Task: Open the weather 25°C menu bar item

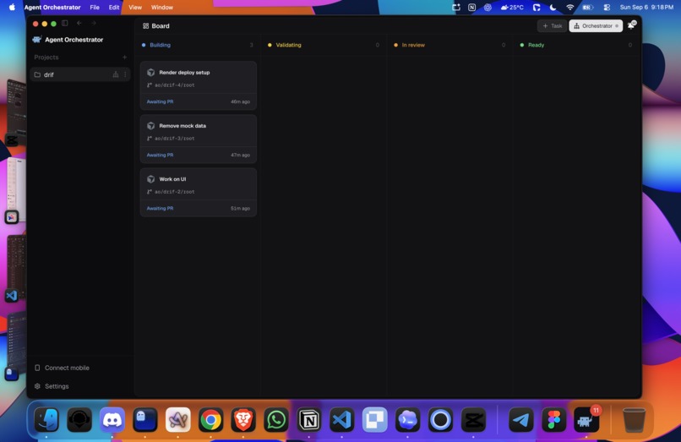Action: (x=512, y=7)
